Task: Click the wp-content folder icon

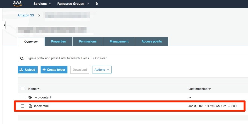Action: [30, 97]
